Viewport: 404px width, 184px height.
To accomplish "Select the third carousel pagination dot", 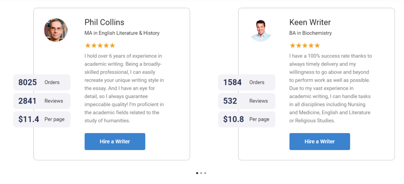I will 205,173.
